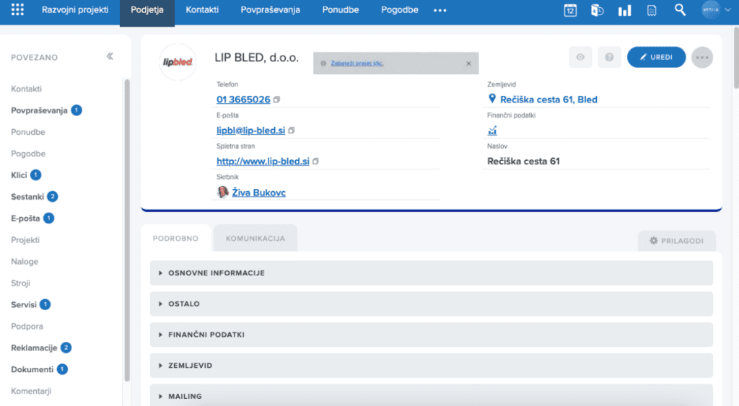Expand the Osnovne informacije section
The image size is (739, 406).
click(432, 273)
